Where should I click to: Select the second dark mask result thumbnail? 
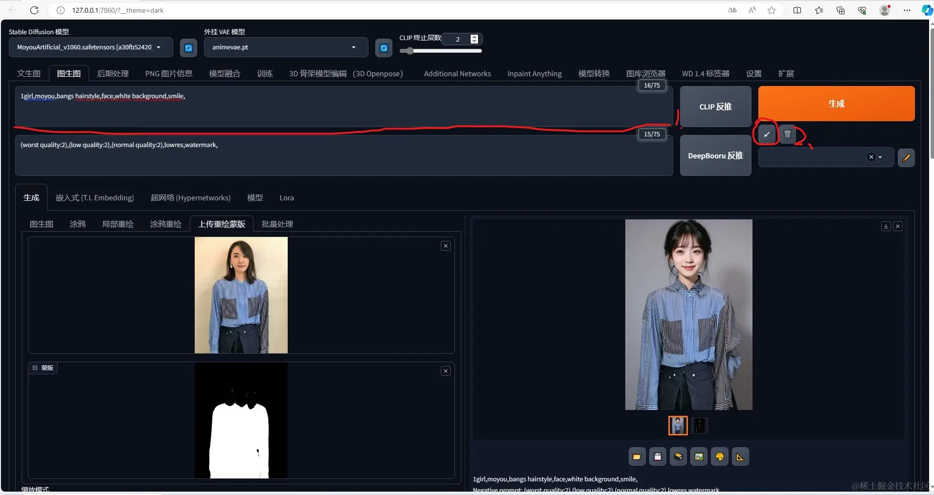[x=700, y=426]
